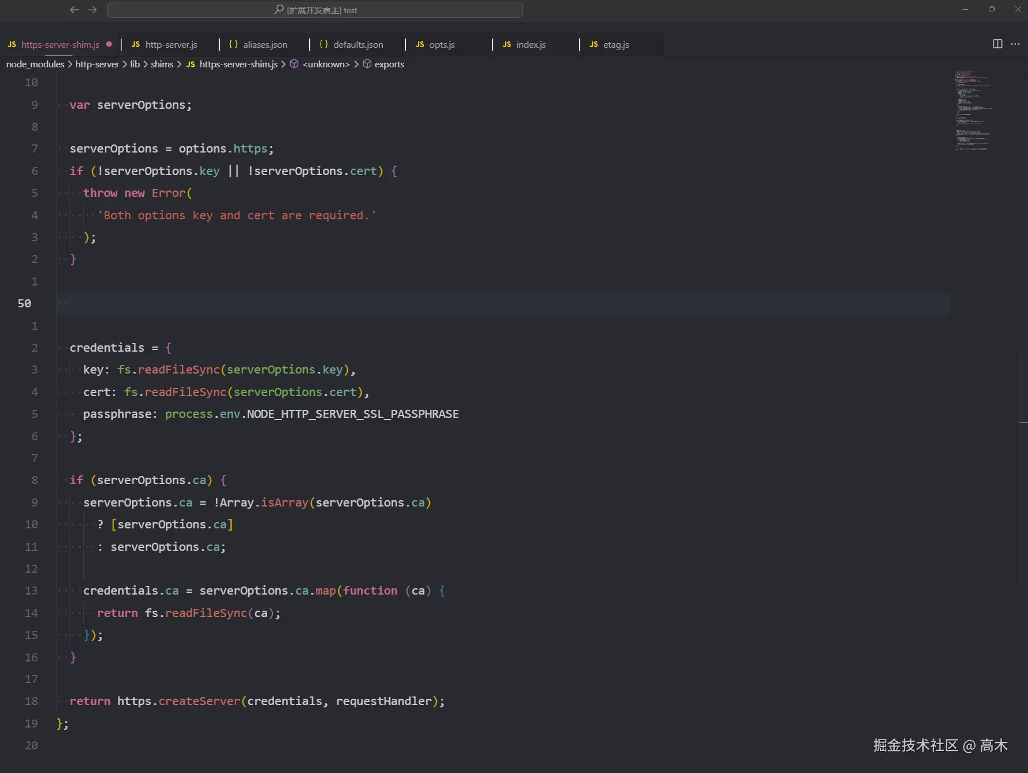Click the code minimap preview
The width and height of the screenshot is (1028, 773).
pyautogui.click(x=973, y=111)
